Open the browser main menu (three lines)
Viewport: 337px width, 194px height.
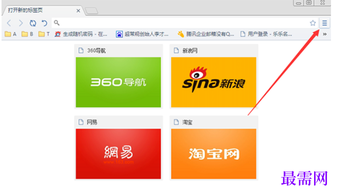(325, 23)
